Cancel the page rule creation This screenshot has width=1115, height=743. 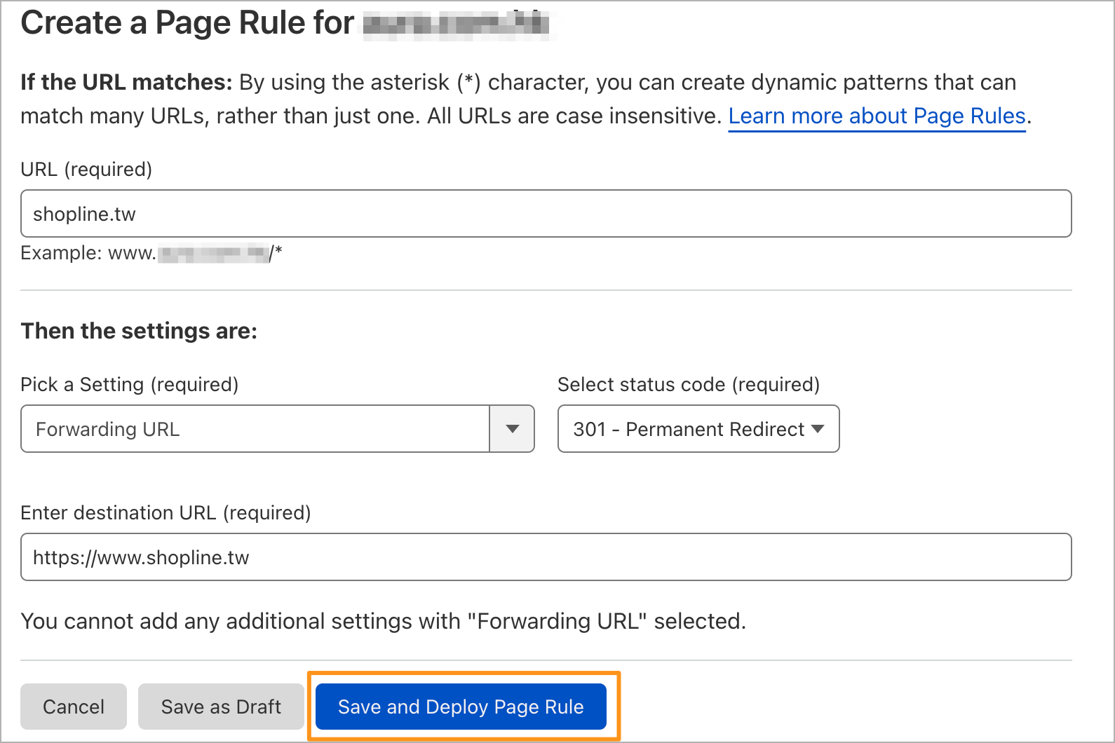[74, 707]
